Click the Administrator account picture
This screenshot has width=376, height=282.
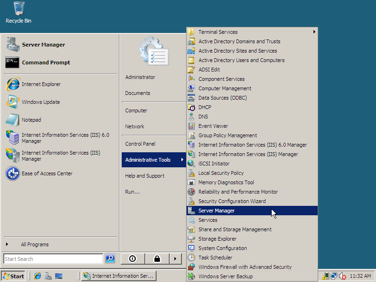tap(154, 51)
